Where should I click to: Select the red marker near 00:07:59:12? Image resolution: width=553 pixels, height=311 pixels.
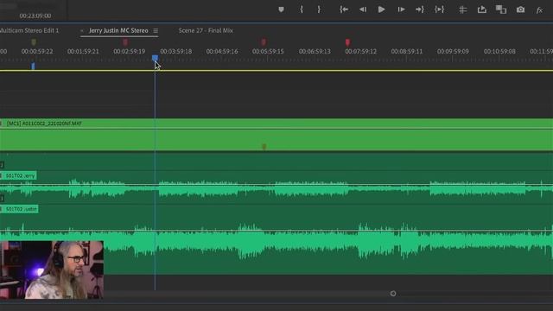point(347,42)
